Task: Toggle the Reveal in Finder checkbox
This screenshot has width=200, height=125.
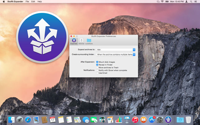Action: (97, 65)
